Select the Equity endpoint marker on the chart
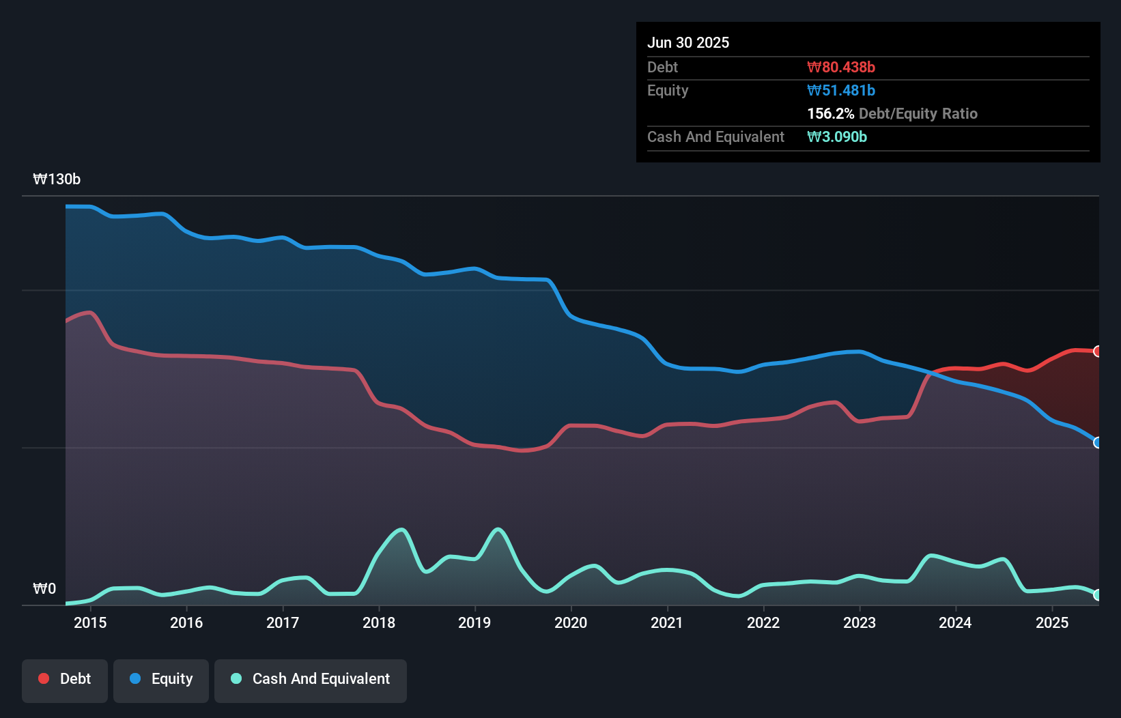This screenshot has width=1121, height=718. pos(1097,443)
